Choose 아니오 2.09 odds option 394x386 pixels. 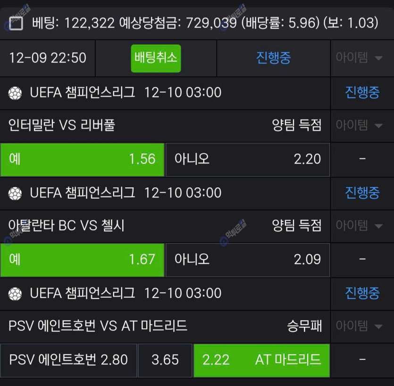pos(248,259)
